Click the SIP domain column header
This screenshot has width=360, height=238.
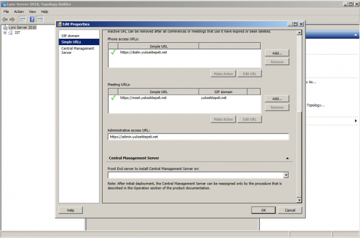tap(223, 92)
